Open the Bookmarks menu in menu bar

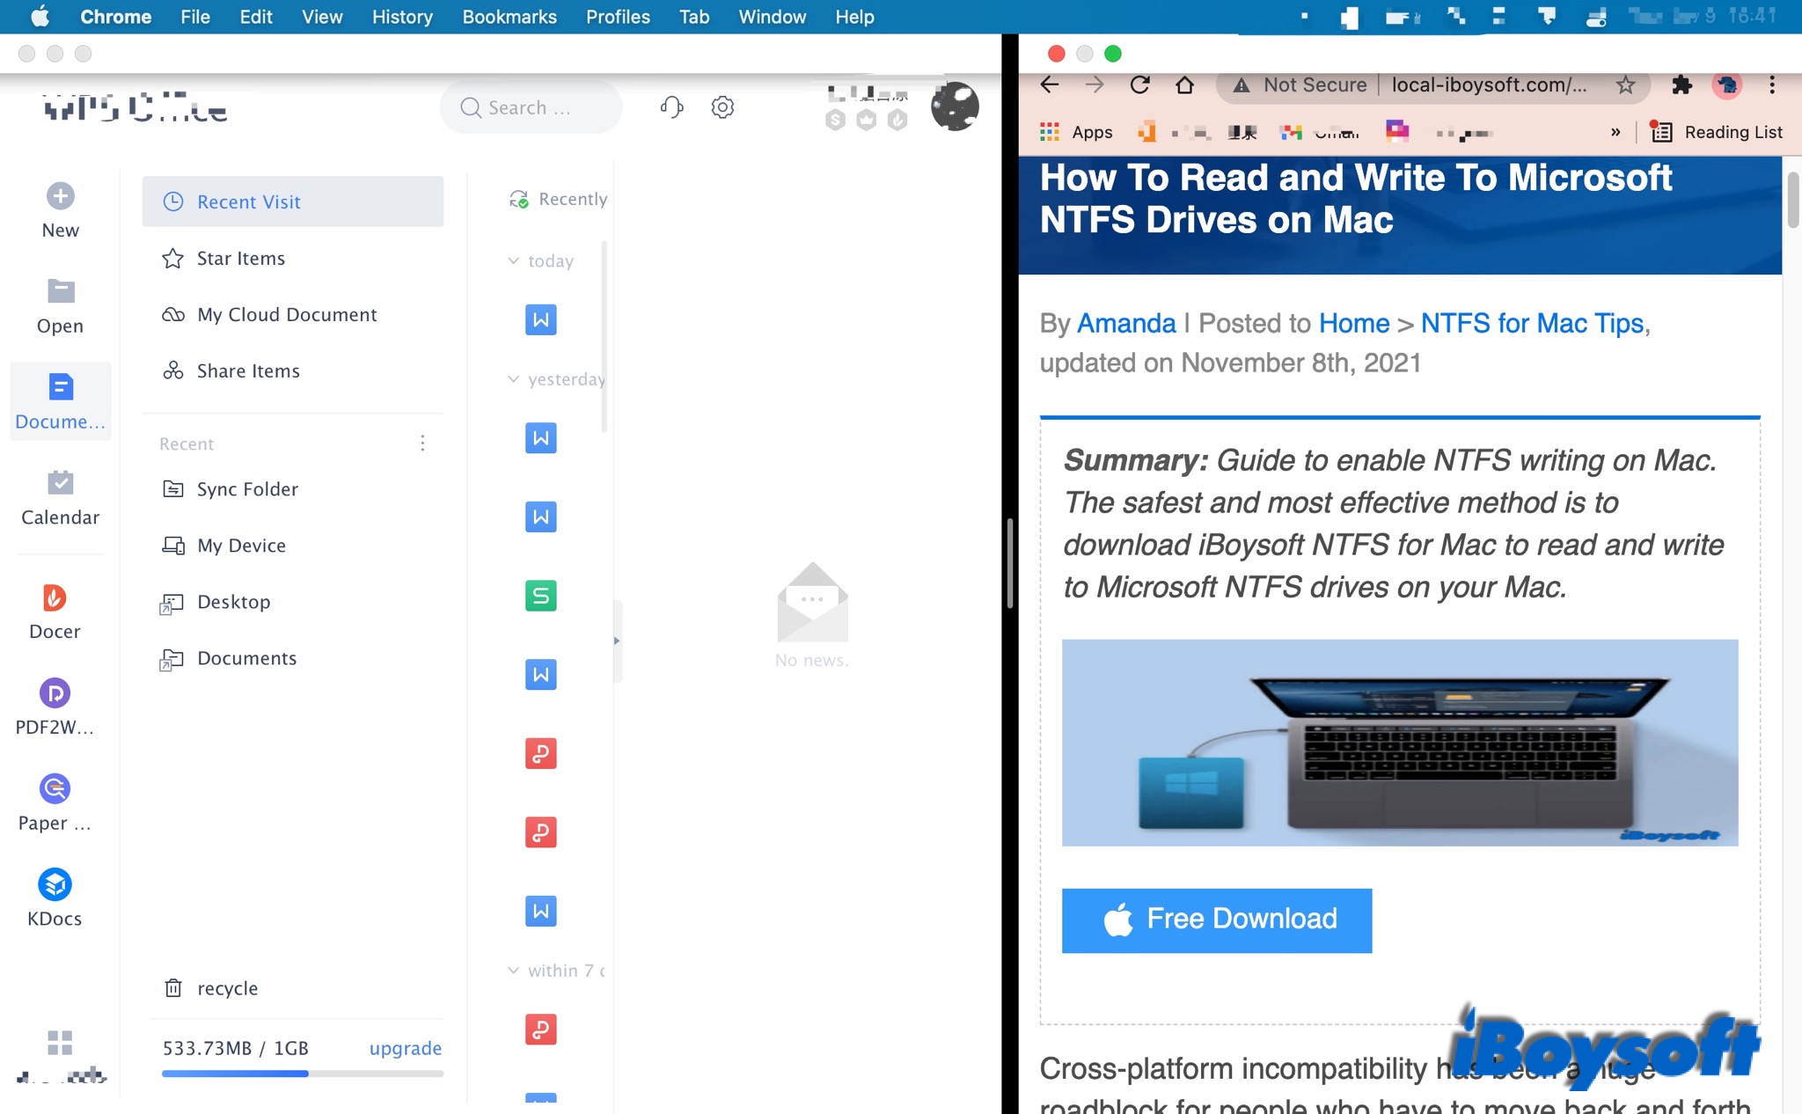(x=509, y=17)
